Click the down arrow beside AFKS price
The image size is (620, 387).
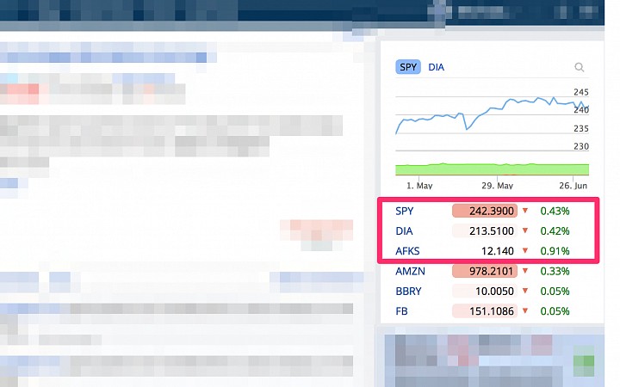525,251
